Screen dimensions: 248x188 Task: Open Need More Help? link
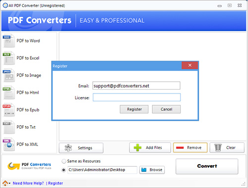[x=28, y=183]
